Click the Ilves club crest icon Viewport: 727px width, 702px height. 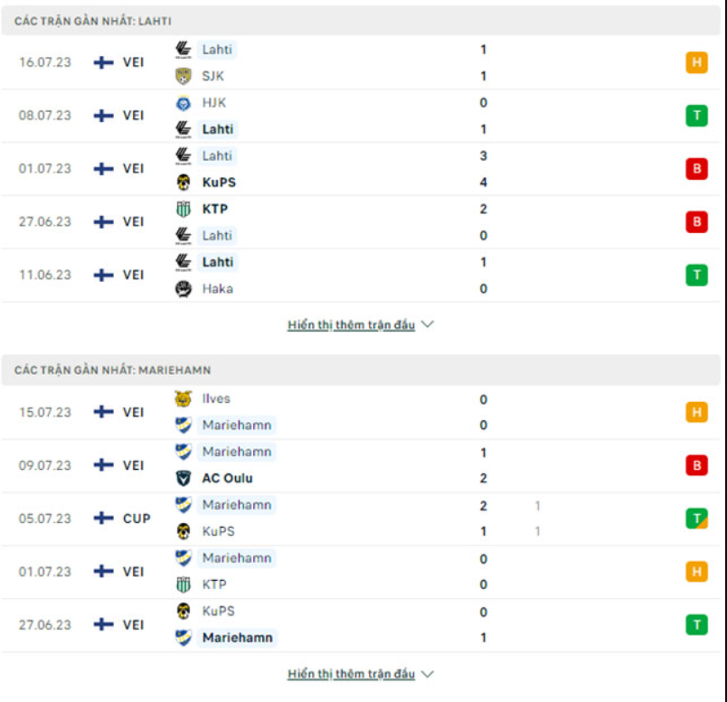point(184,398)
